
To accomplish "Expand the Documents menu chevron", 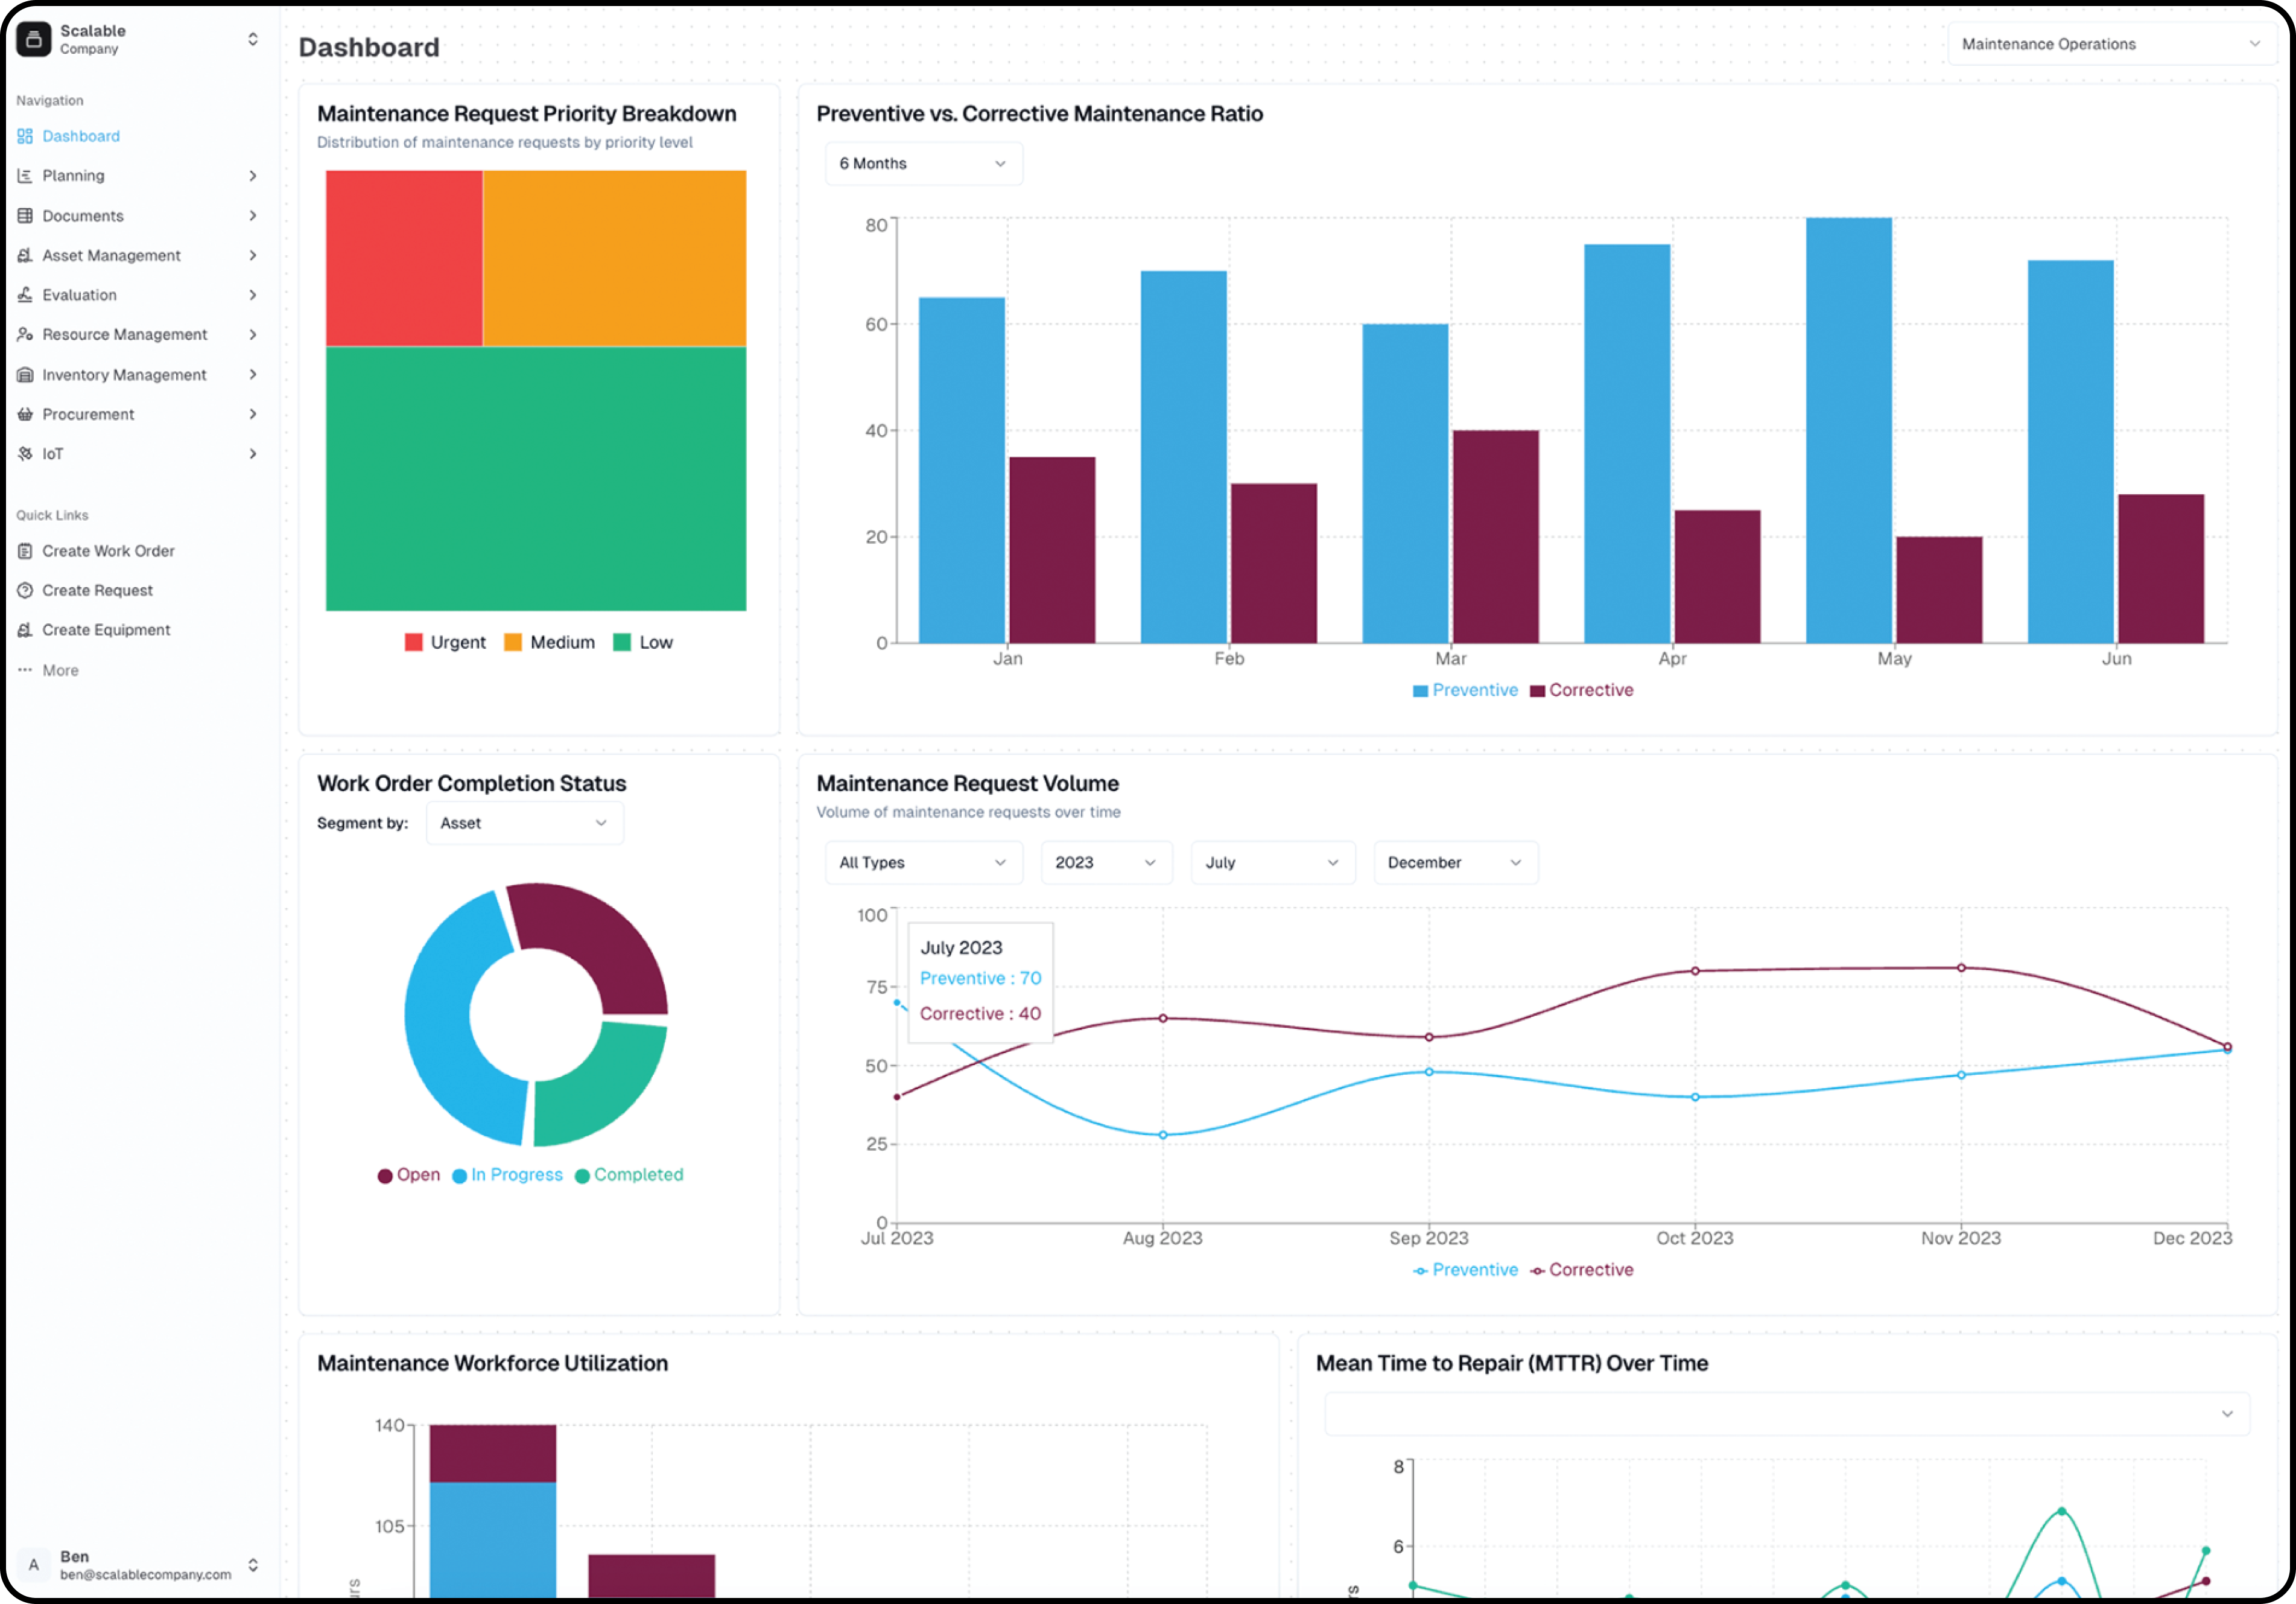I will click(x=253, y=216).
